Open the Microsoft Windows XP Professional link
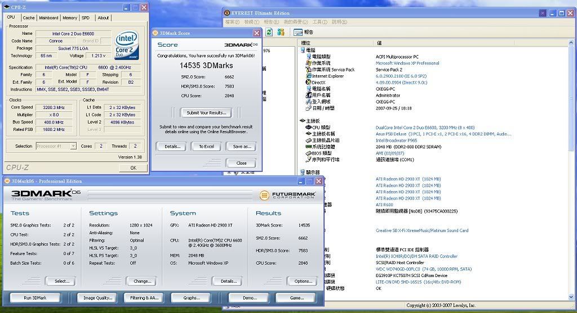Image resolution: width=577 pixels, height=313 pixels. (407, 63)
